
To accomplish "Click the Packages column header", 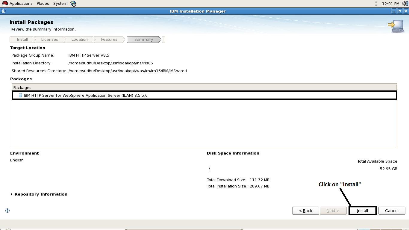I will click(205, 87).
